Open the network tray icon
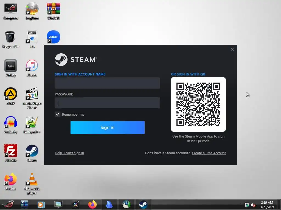Image resolution: width=281 pixels, height=210 pixels. point(247,205)
